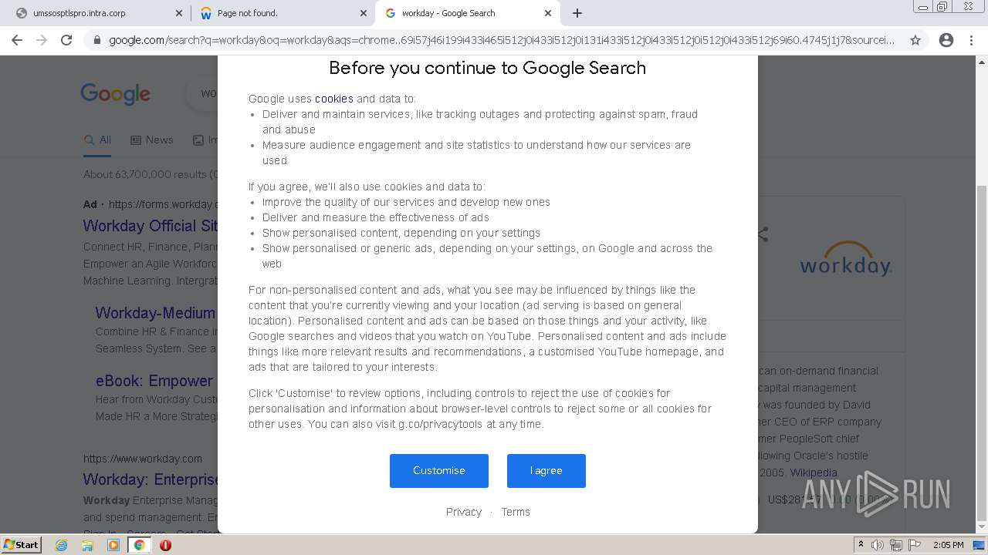View site information lock icon
The image size is (988, 555).
tap(96, 40)
